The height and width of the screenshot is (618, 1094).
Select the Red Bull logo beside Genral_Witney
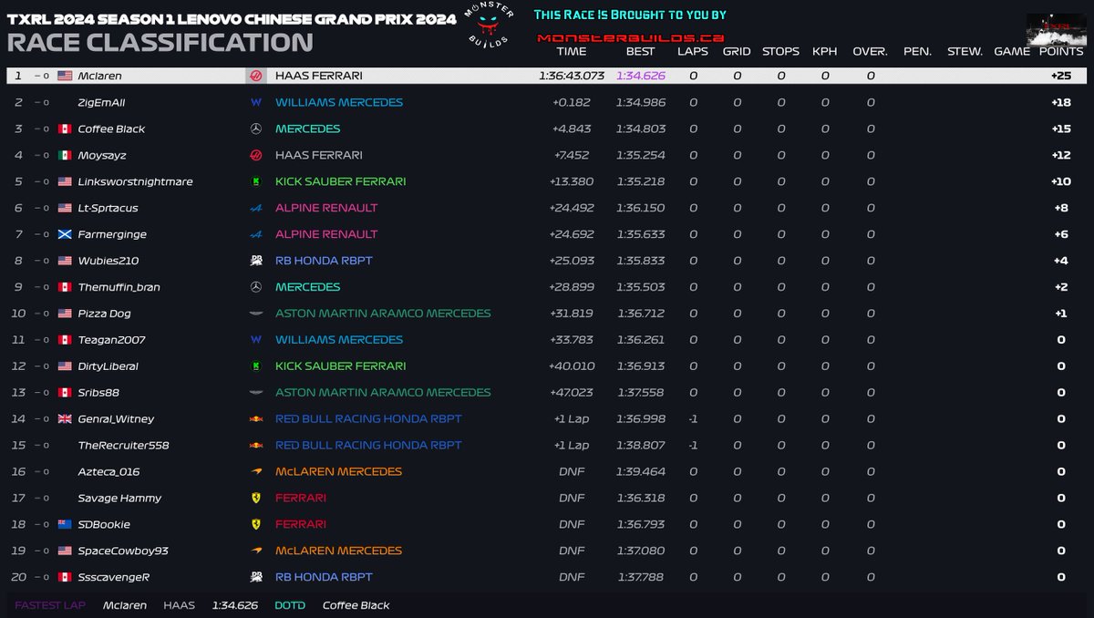pyautogui.click(x=256, y=419)
